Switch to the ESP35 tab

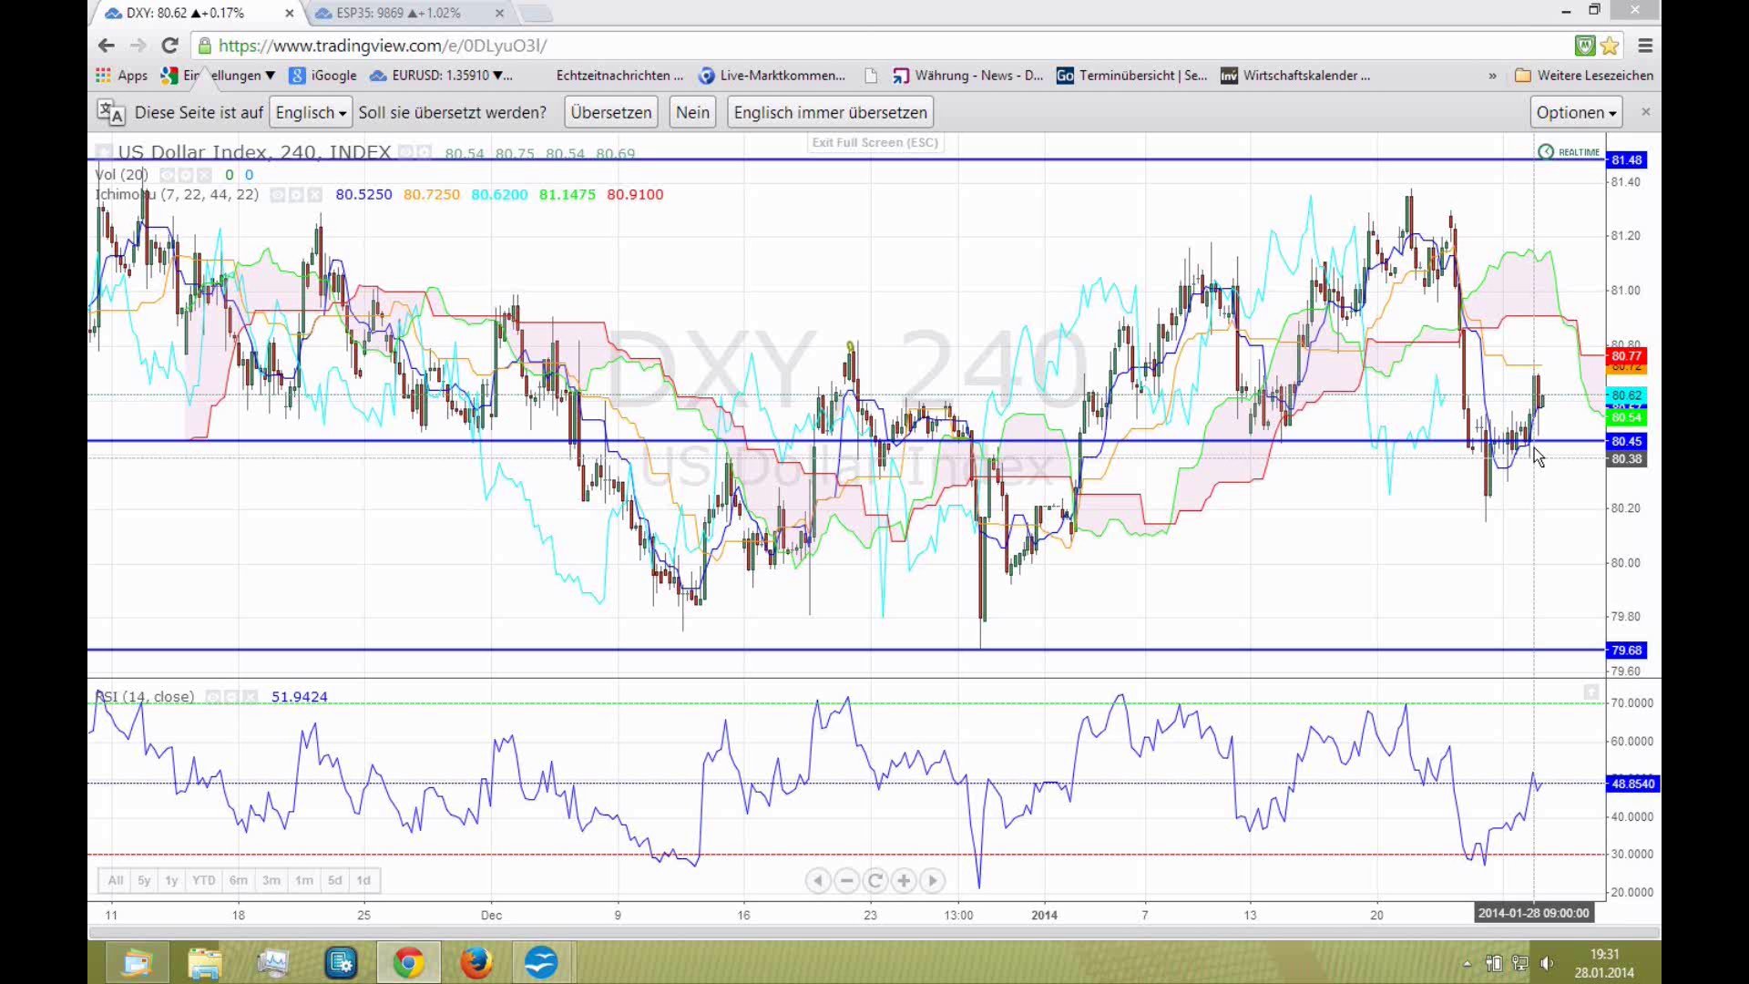(x=398, y=13)
